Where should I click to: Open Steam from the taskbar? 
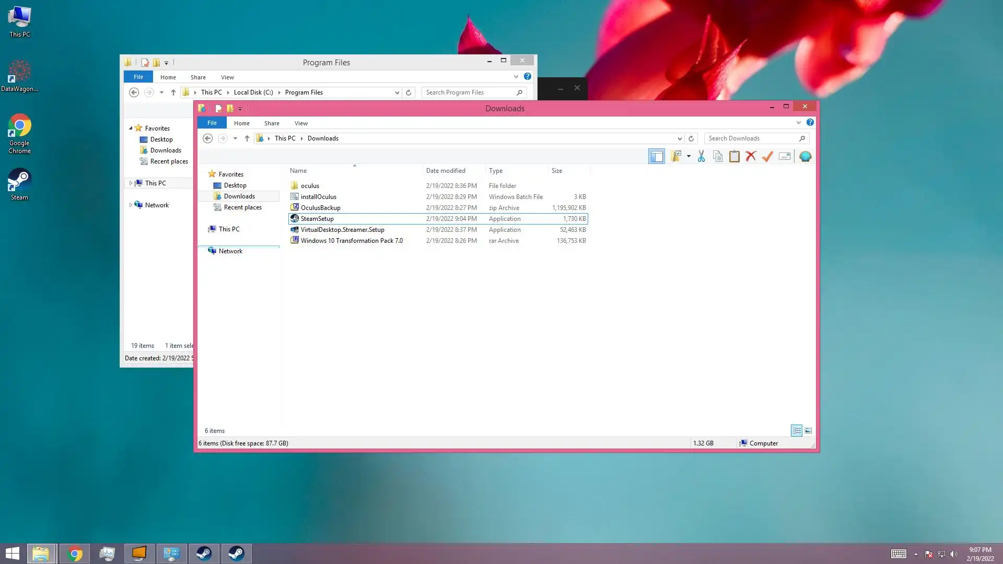click(204, 554)
